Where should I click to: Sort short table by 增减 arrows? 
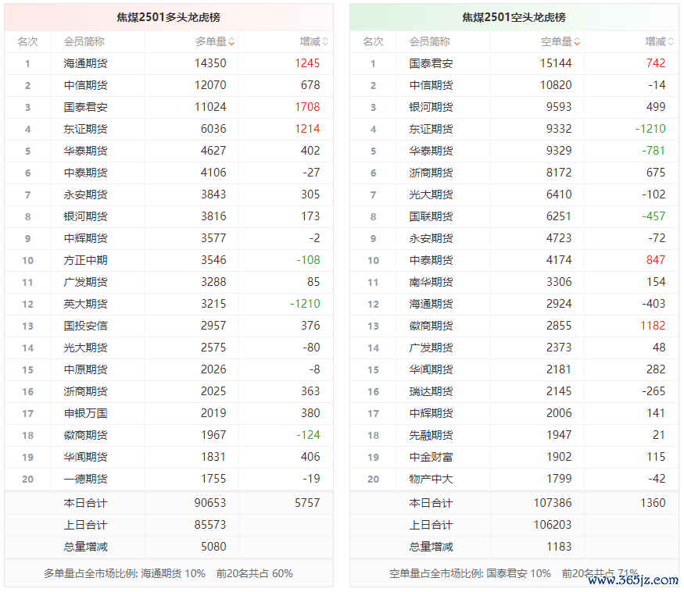[x=671, y=42]
